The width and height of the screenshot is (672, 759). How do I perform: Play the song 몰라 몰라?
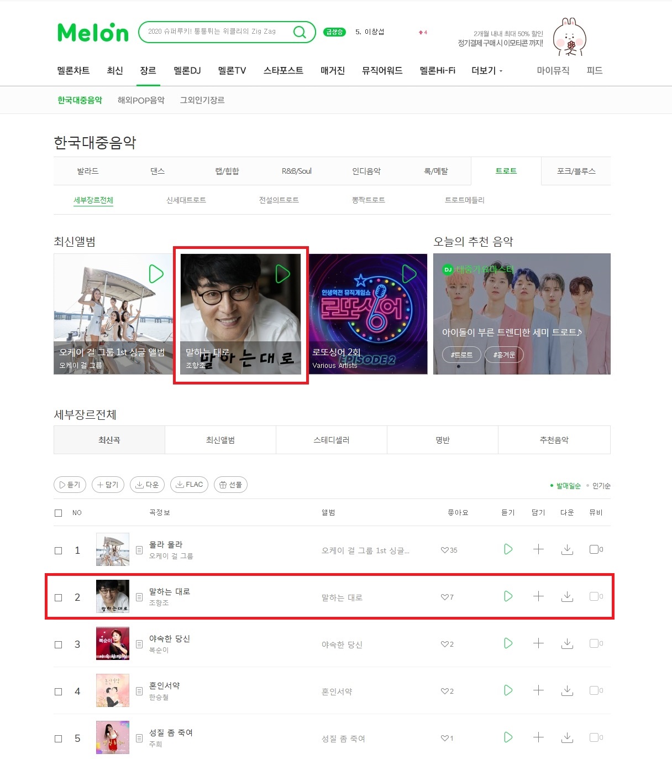coord(508,549)
